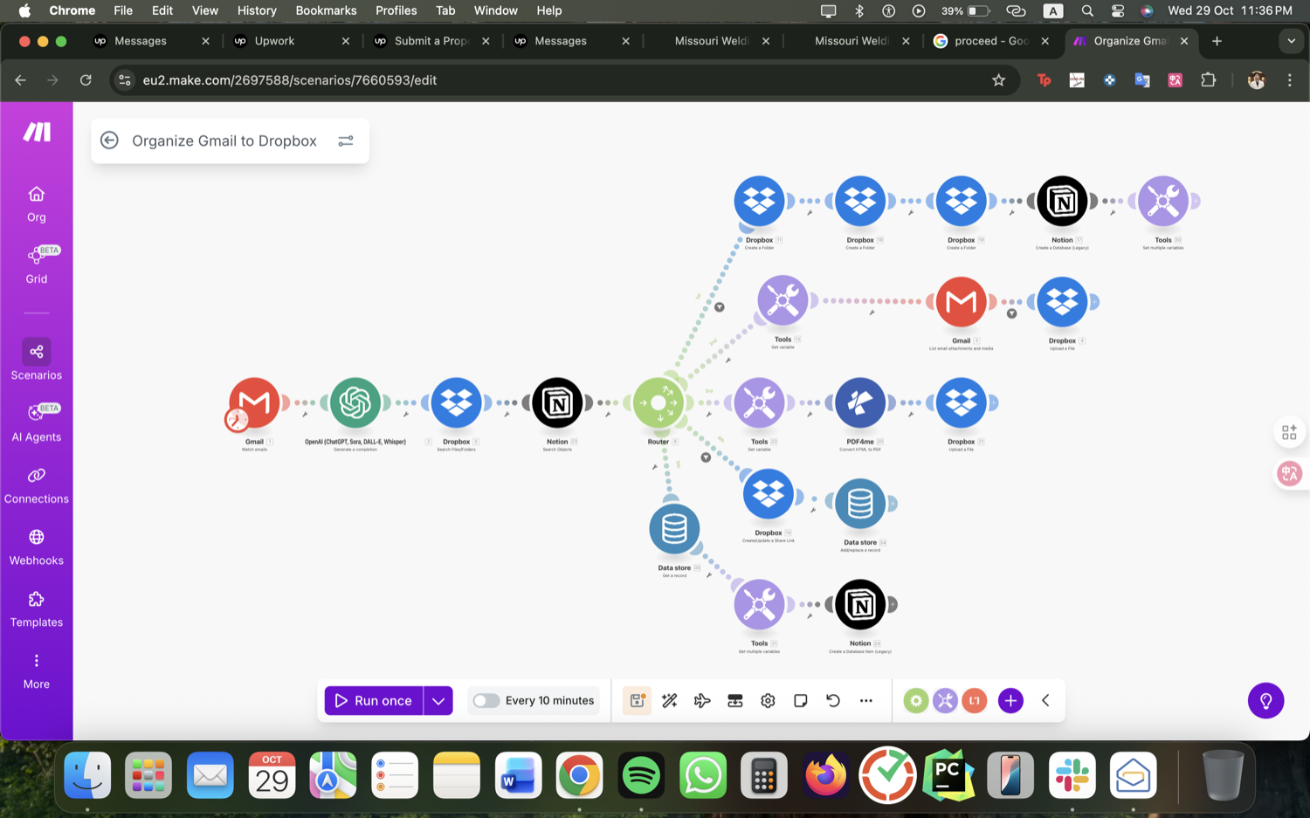Open AI Agents in the sidebar
Screen dimensions: 1310x818
(x=37, y=423)
